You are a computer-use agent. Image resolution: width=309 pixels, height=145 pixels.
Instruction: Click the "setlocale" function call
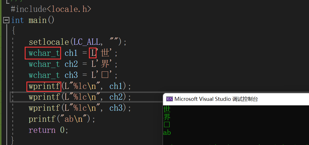pos(49,42)
